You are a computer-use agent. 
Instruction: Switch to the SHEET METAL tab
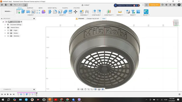pos(52,8)
